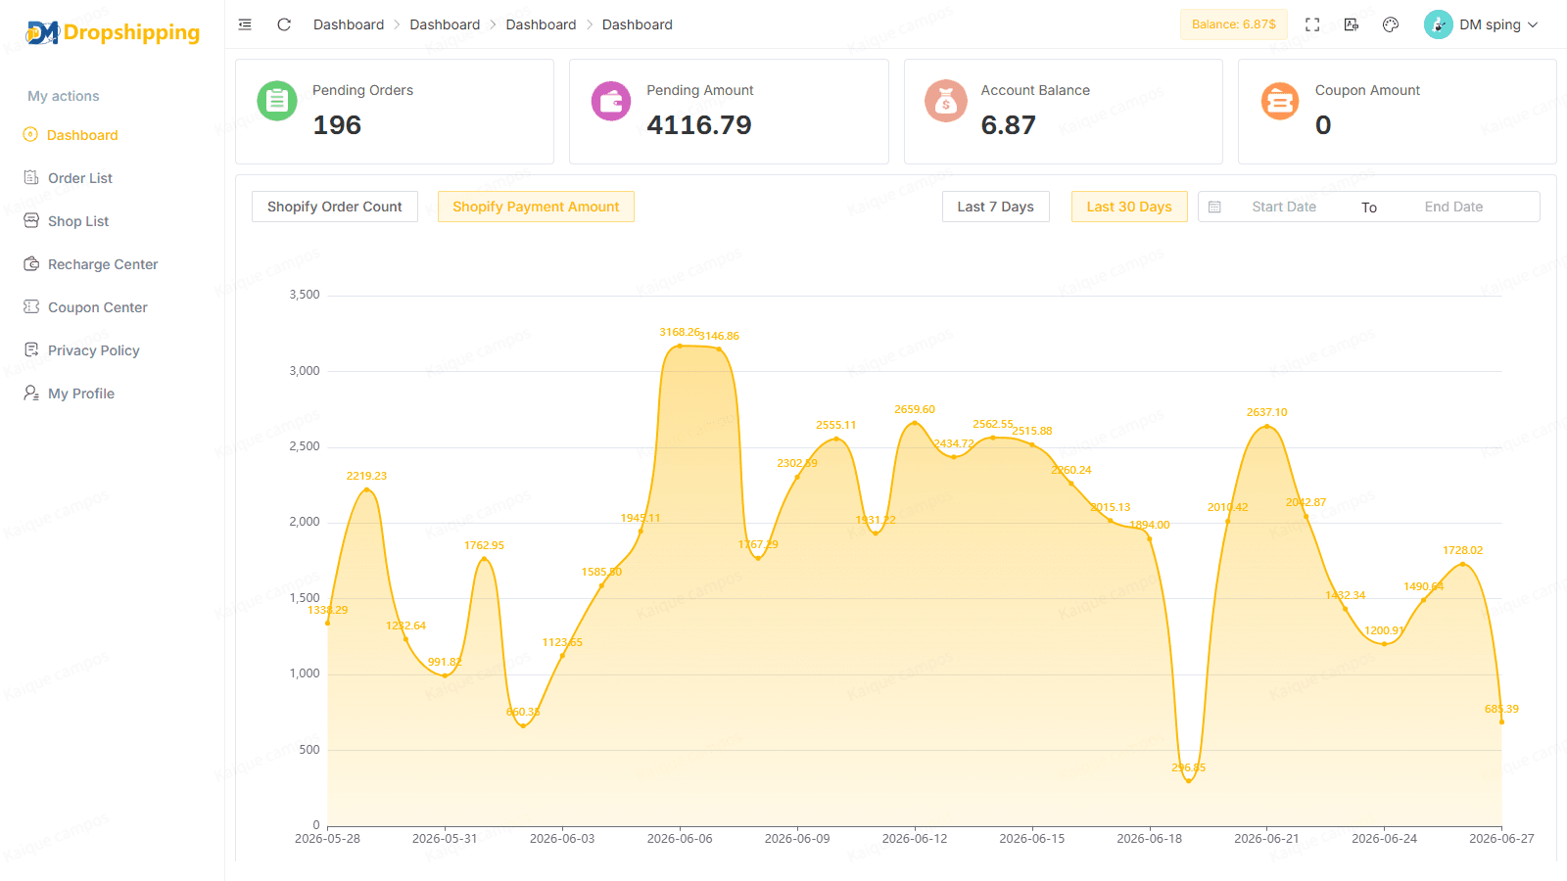Click the Account Balance money bag icon
The image size is (1567, 881).
(x=946, y=101)
